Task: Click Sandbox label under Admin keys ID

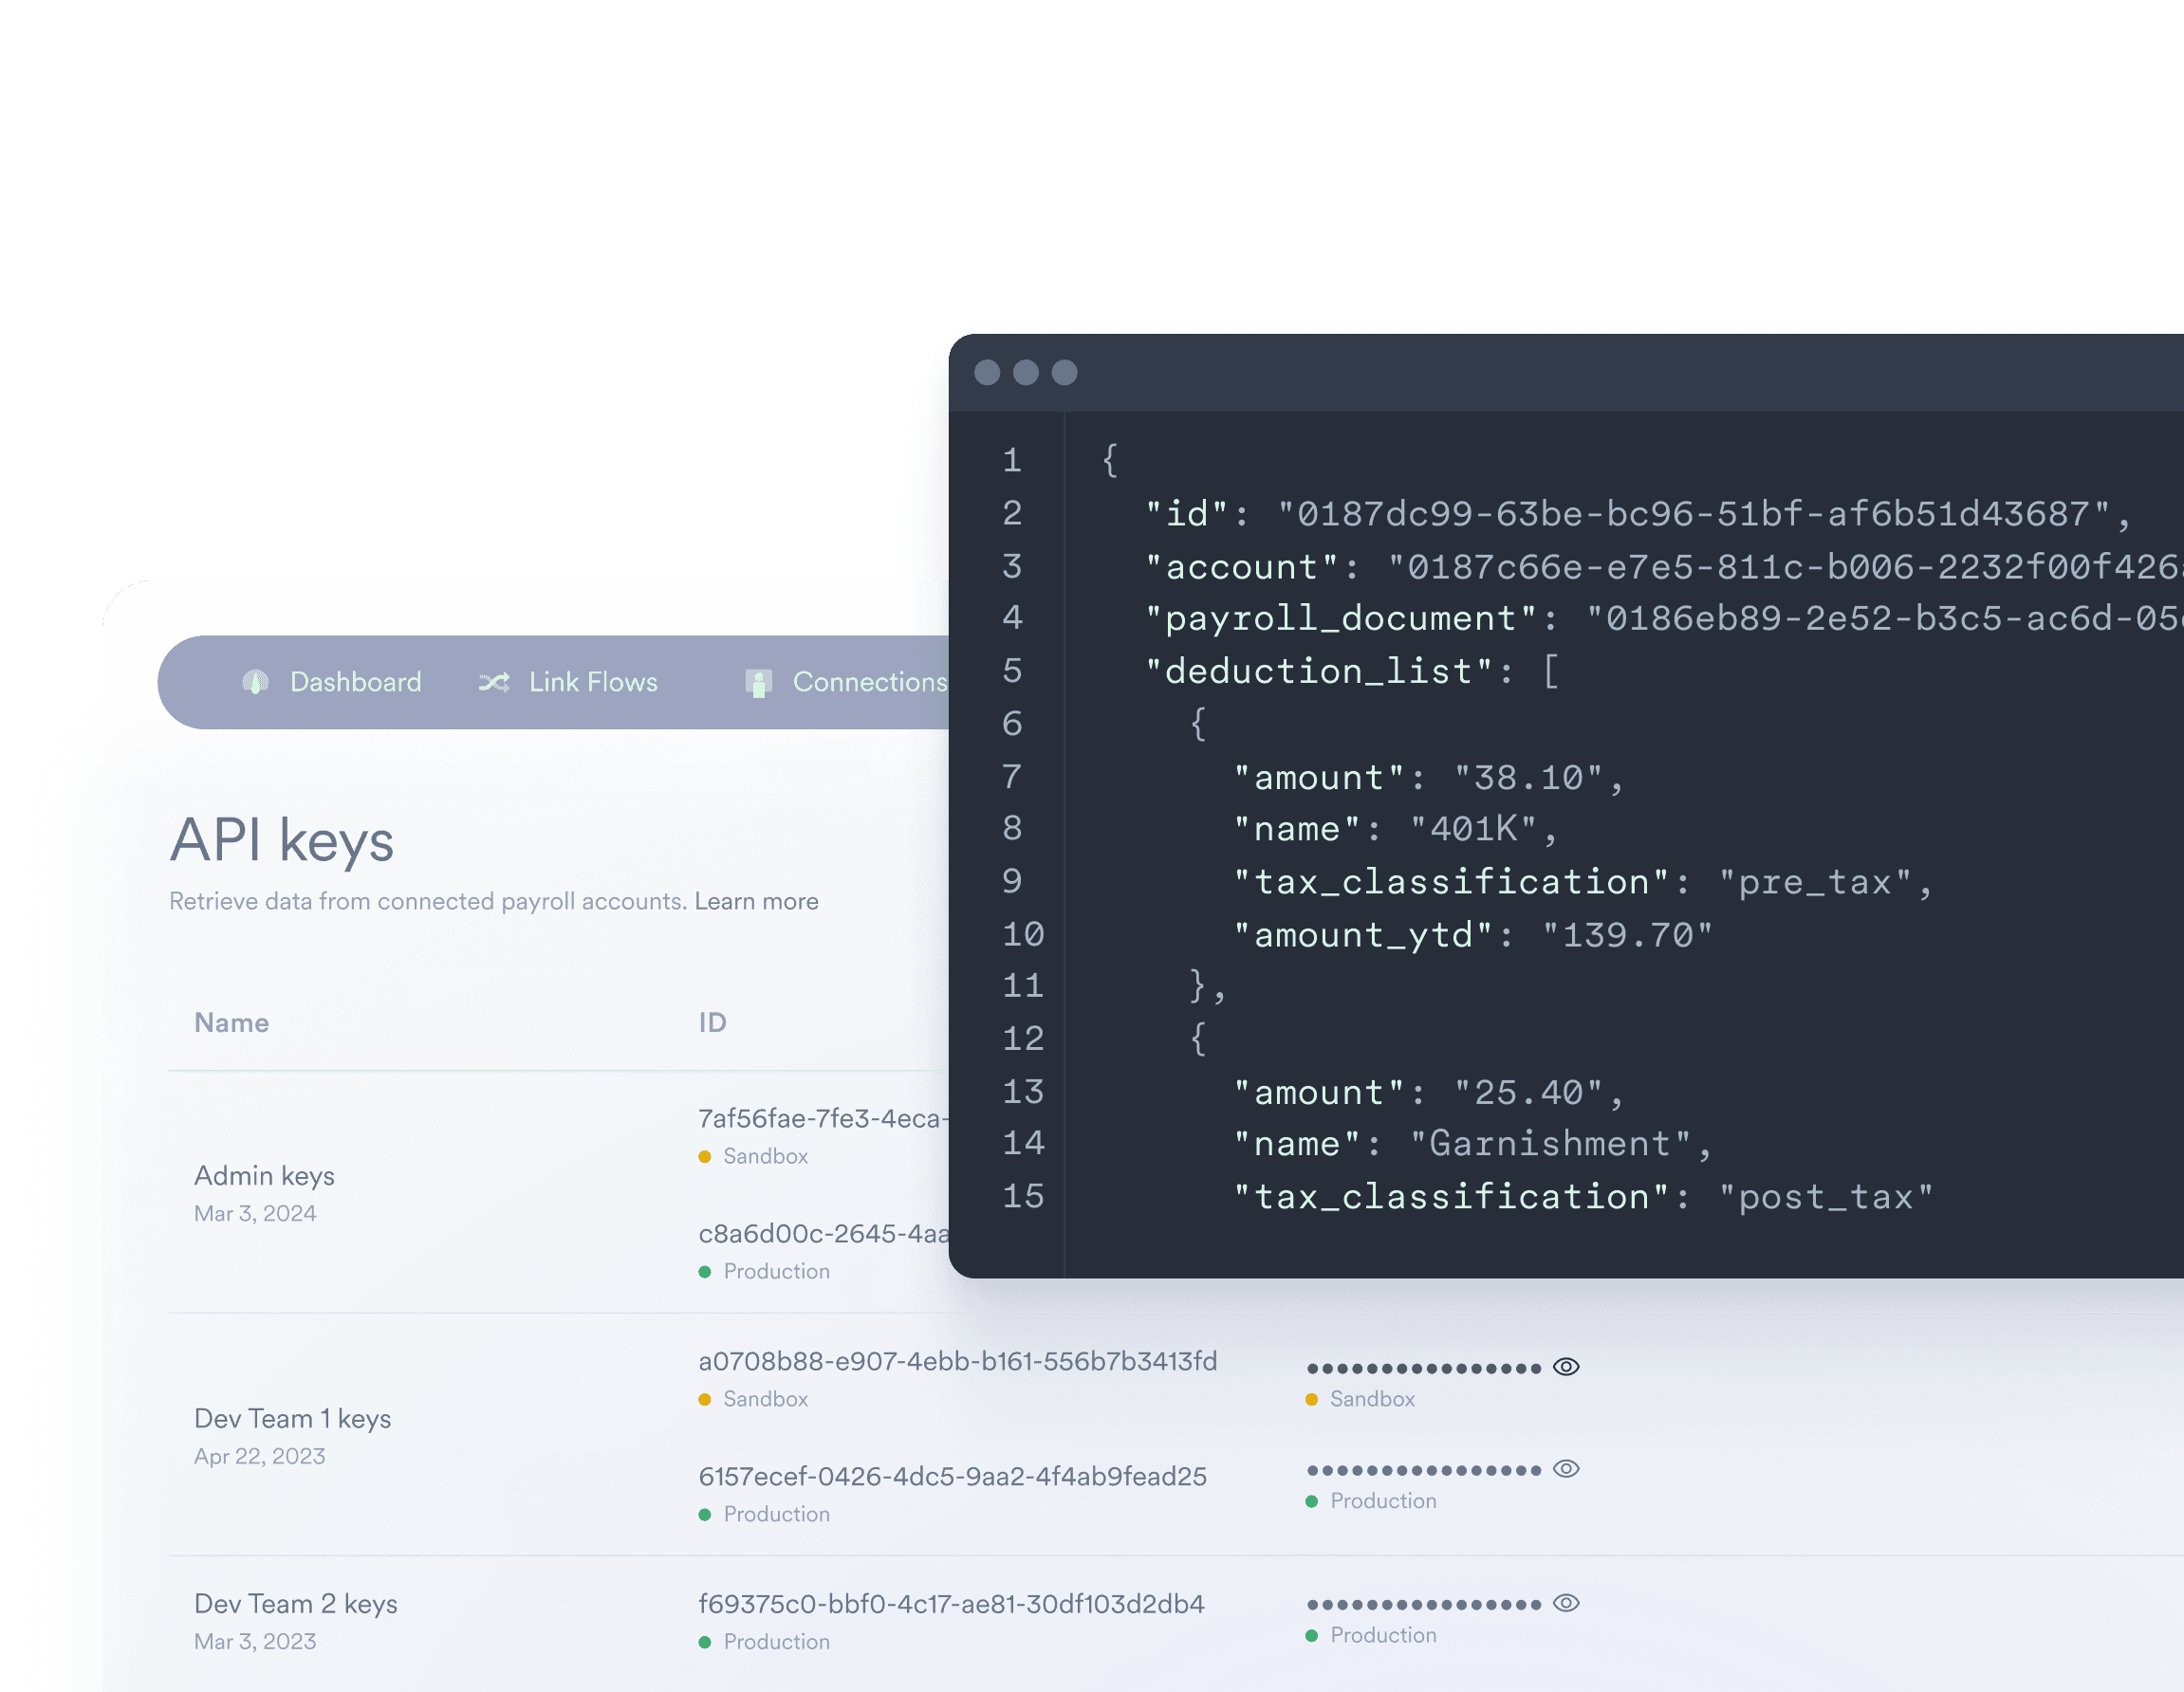Action: click(x=765, y=1156)
